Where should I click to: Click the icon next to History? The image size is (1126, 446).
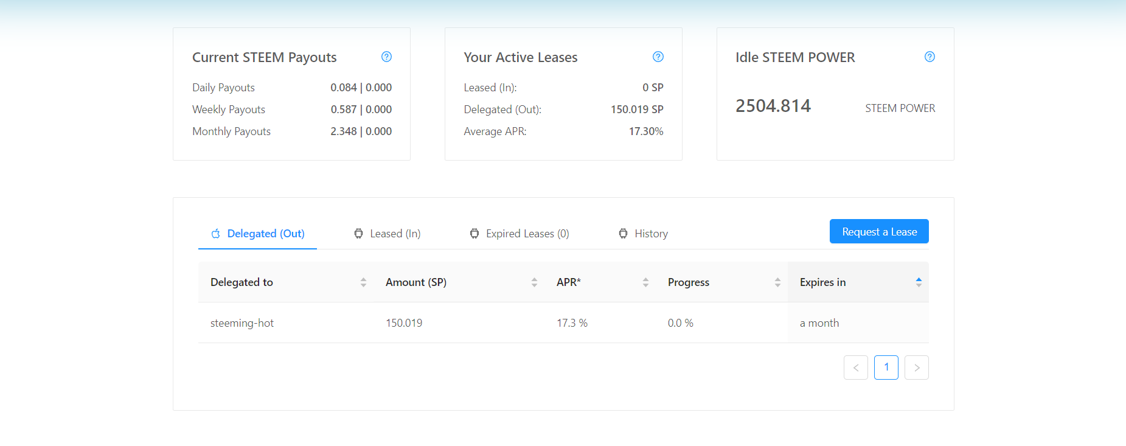623,234
